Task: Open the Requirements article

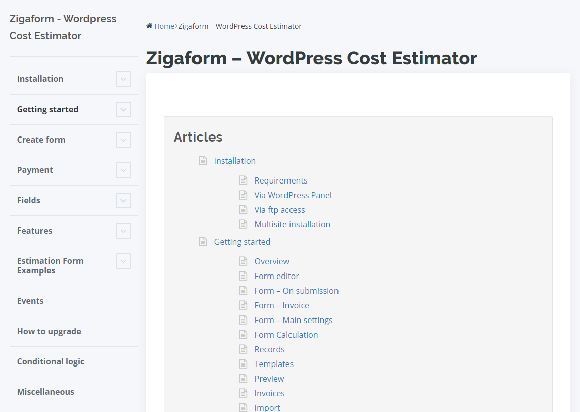Action: click(281, 180)
